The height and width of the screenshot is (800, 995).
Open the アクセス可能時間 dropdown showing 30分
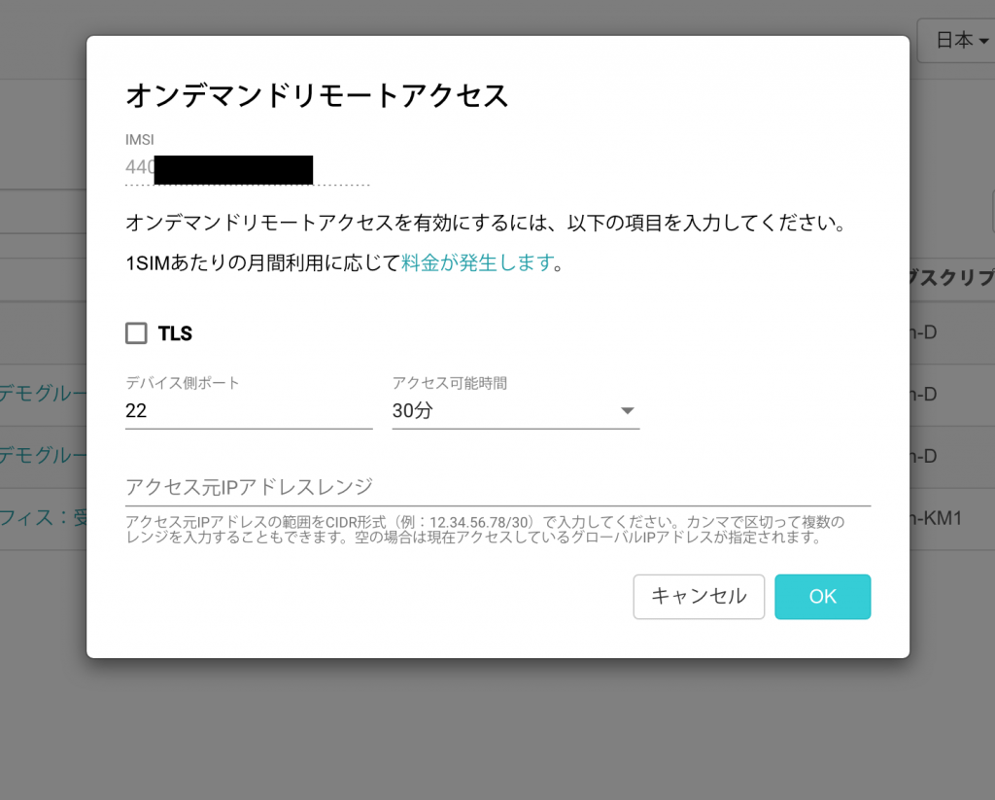pyautogui.click(x=515, y=411)
